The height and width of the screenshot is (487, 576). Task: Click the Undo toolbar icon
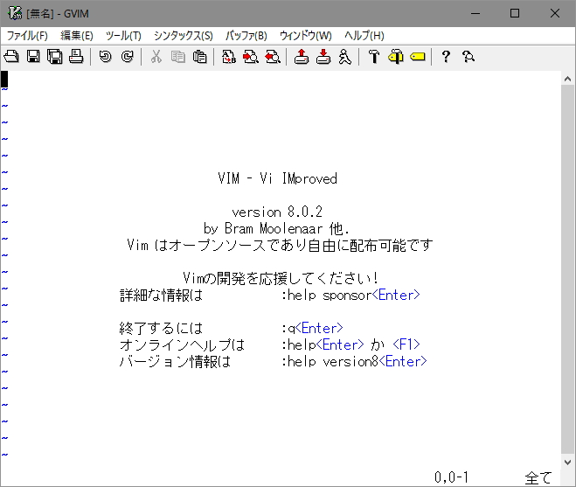(x=106, y=57)
